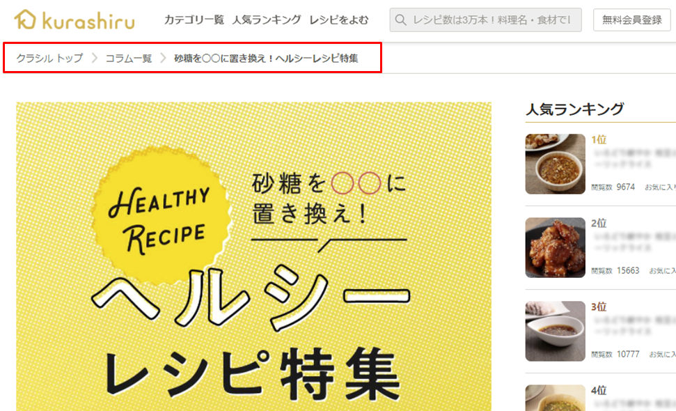The image size is (676, 411).
Task: Open the healthy recipe feature banner image
Action: 253,256
